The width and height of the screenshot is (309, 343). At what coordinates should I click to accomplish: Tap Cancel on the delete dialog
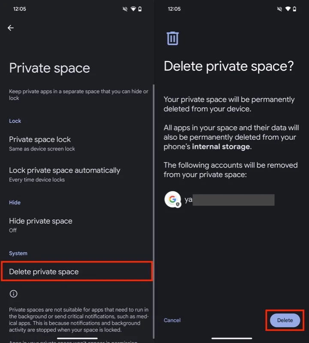[x=172, y=320]
